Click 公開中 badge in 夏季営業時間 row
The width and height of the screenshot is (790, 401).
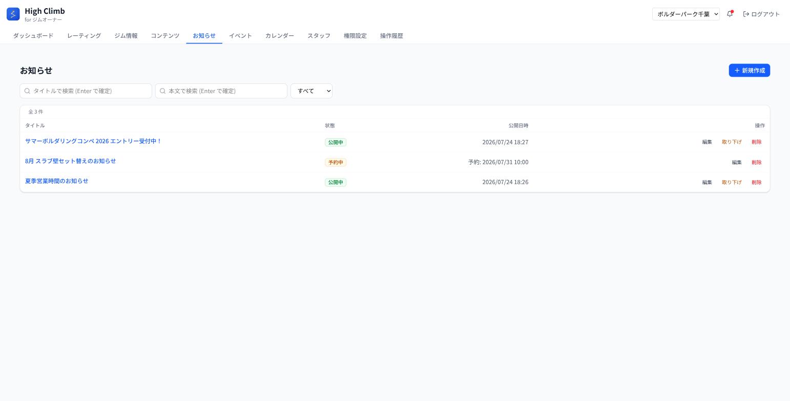pos(336,182)
